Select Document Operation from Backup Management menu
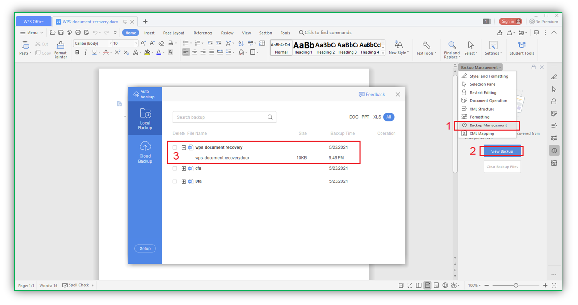Image resolution: width=578 pixels, height=305 pixels. coord(489,100)
